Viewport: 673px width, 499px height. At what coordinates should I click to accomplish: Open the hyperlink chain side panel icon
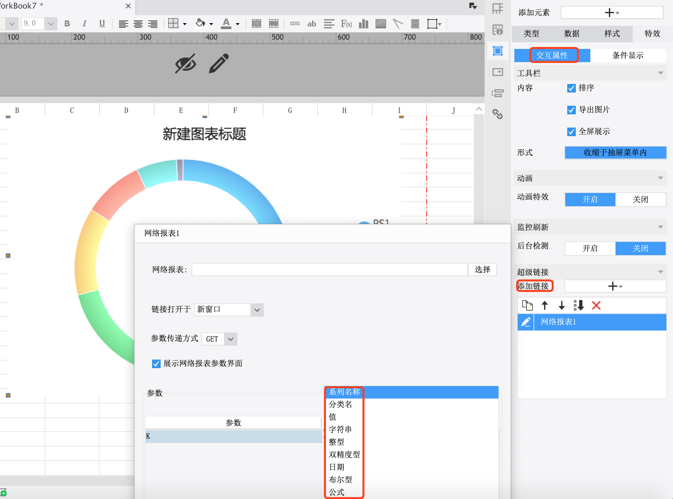[498, 114]
